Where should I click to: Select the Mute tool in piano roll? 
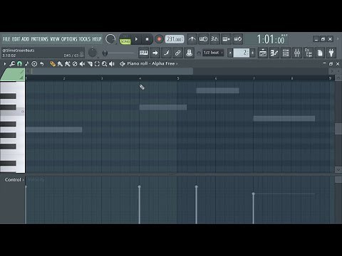point(82,64)
